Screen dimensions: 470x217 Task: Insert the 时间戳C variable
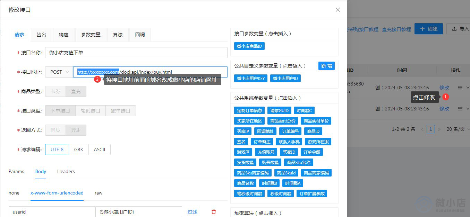tap(304, 110)
